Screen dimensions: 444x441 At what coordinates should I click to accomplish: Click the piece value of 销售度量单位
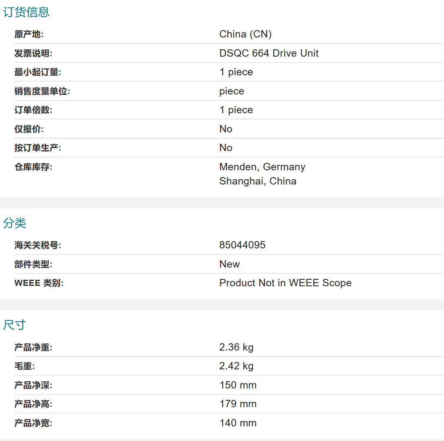coord(232,91)
